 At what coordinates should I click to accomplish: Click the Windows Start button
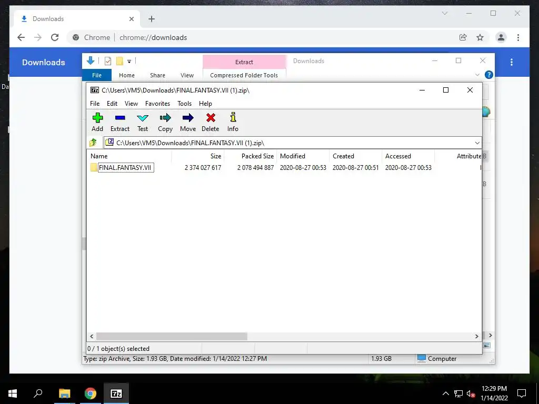(13, 393)
